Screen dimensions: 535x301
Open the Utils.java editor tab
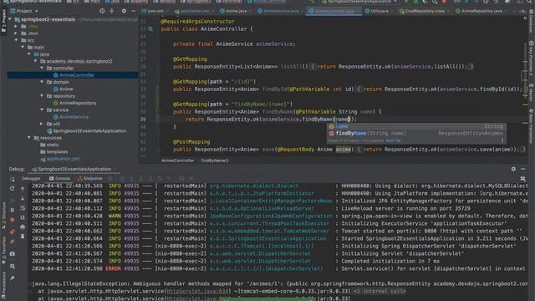tap(376, 11)
